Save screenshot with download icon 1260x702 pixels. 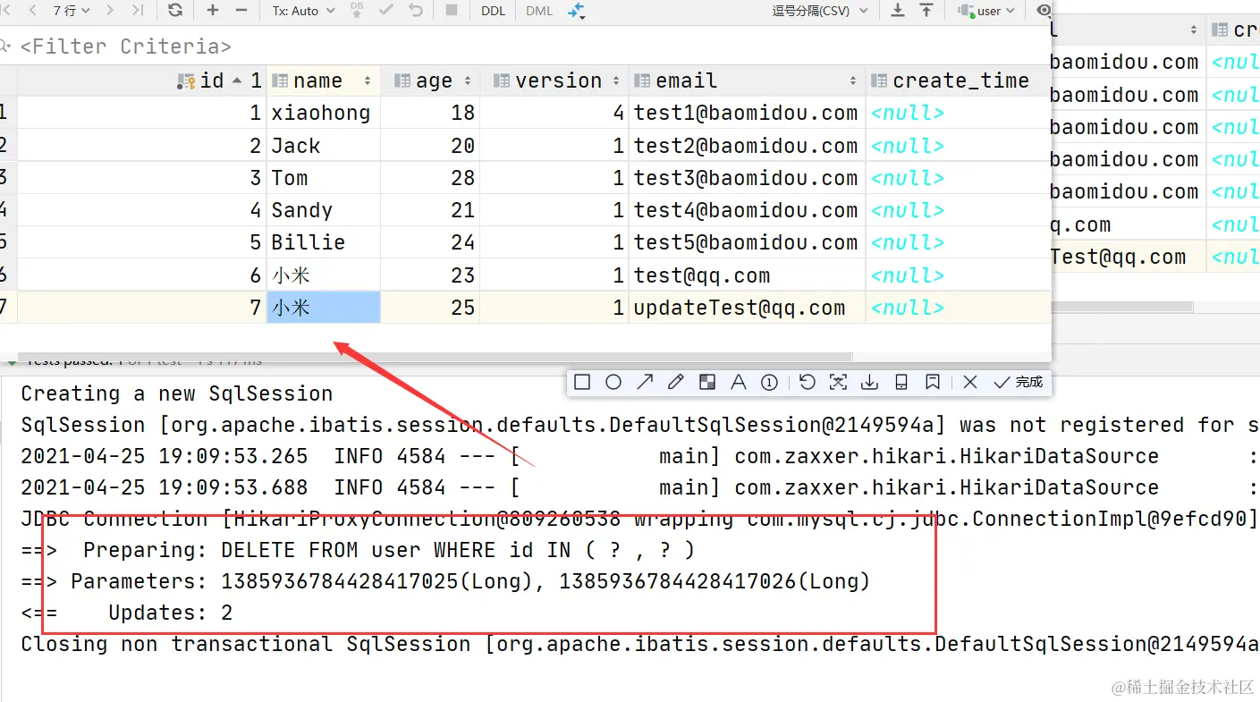[869, 383]
